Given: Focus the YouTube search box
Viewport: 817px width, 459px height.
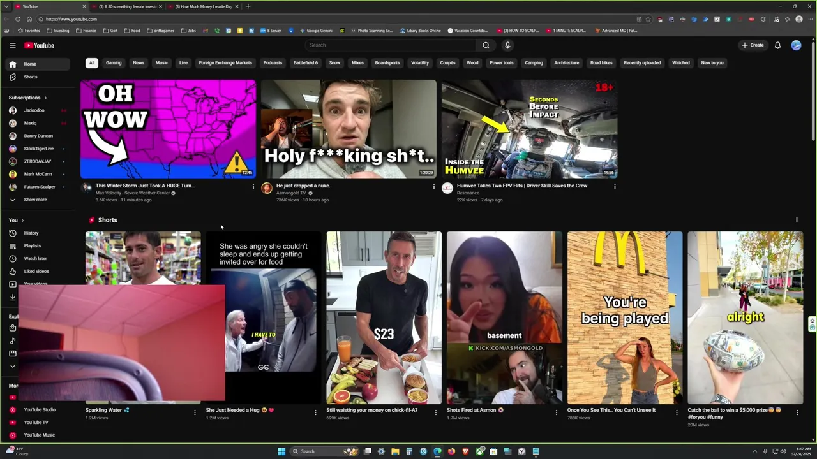Looking at the screenshot, I should (x=391, y=45).
